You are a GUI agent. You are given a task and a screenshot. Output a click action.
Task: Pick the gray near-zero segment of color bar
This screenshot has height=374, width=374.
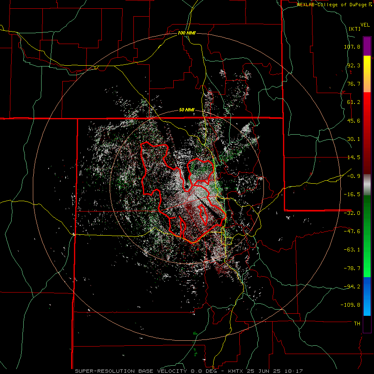tap(367, 185)
